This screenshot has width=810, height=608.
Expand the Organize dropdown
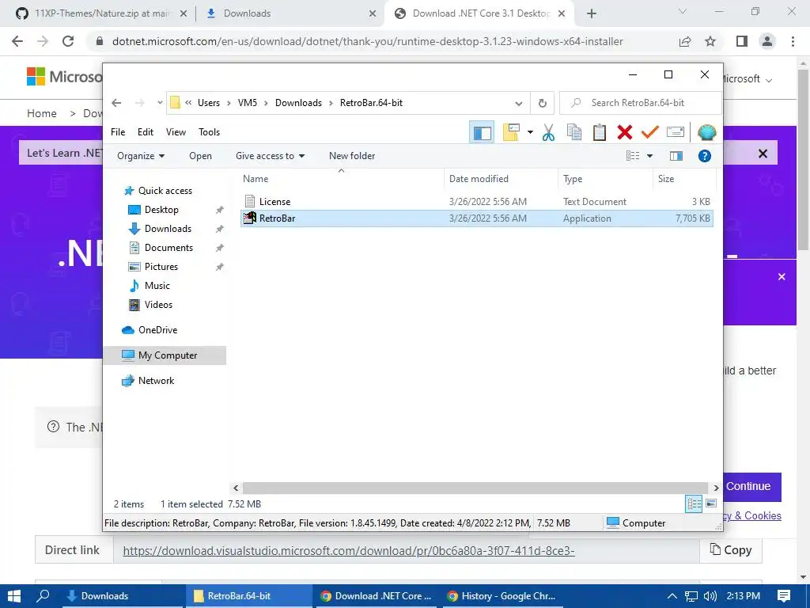pyautogui.click(x=141, y=156)
